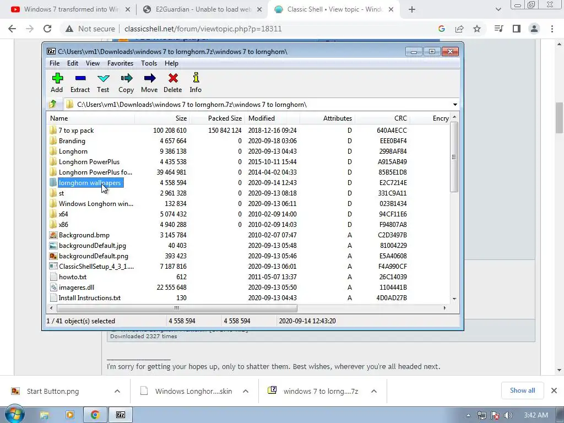The height and width of the screenshot is (423, 564).
Task: Open Windows Media Player taskbar icon
Action: (x=70, y=415)
